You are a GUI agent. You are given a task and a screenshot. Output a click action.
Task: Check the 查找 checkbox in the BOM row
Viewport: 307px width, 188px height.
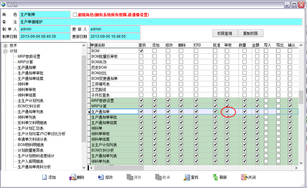141,51
